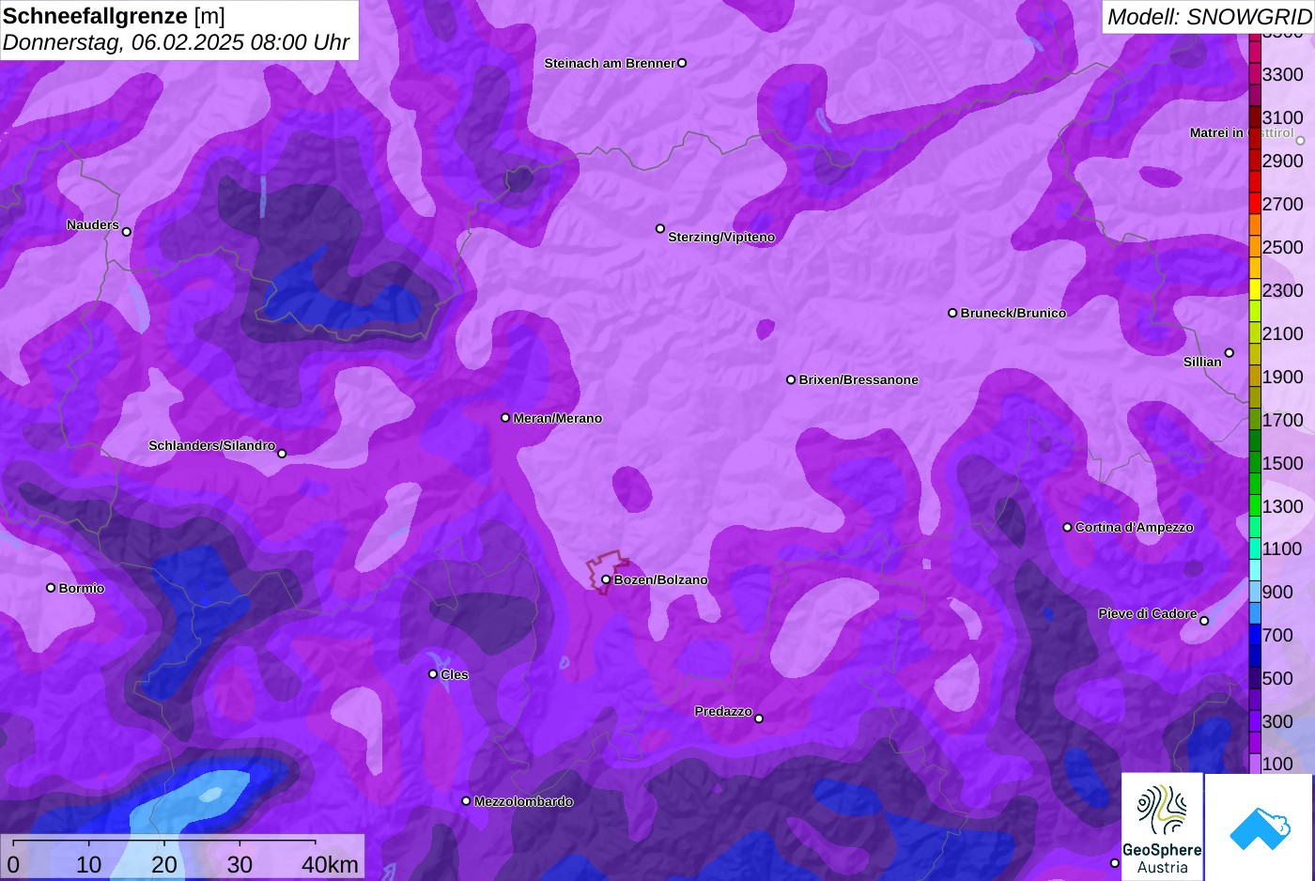Click the red 2700 legend color swatch
This screenshot has height=881, width=1315.
(x=1255, y=204)
